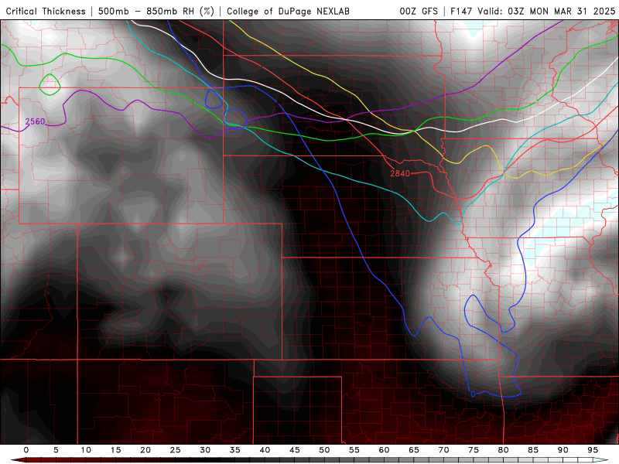619x464 pixels.
Task: Click the 25 label on the humidity scale
Action: click(x=176, y=450)
